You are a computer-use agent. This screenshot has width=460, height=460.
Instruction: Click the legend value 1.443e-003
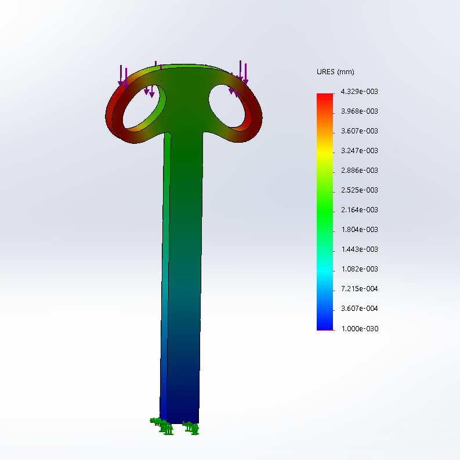[x=360, y=249]
